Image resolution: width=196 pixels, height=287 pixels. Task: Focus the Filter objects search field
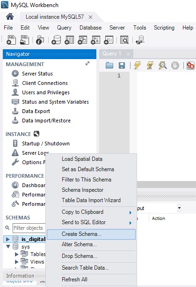pyautogui.click(x=29, y=228)
